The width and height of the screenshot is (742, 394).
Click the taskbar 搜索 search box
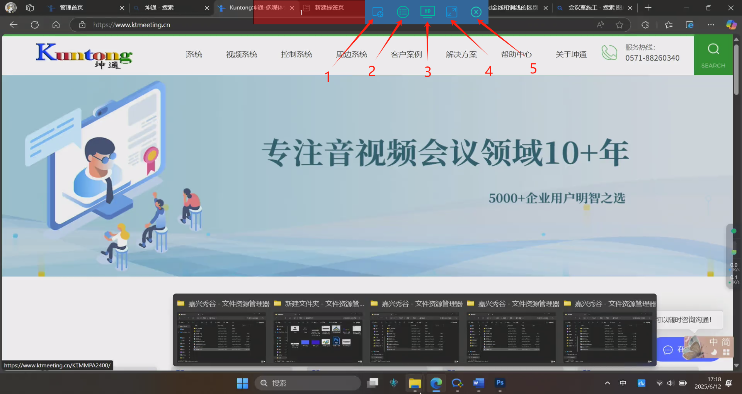pos(308,383)
